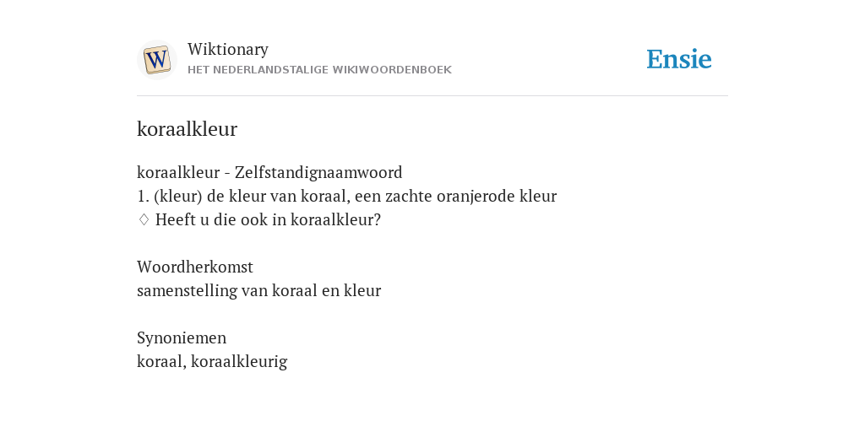
Task: Click the koraalkleur heading
Action: point(187,129)
